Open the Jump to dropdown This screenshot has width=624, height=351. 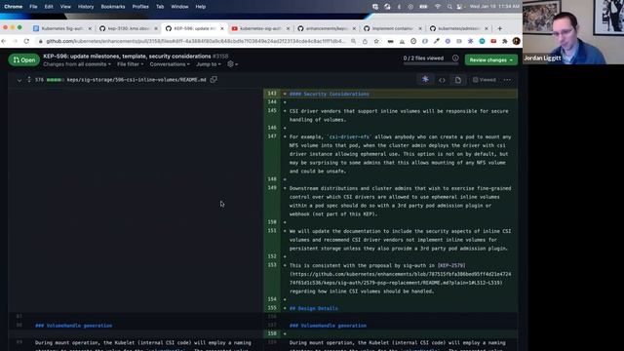tap(208, 64)
